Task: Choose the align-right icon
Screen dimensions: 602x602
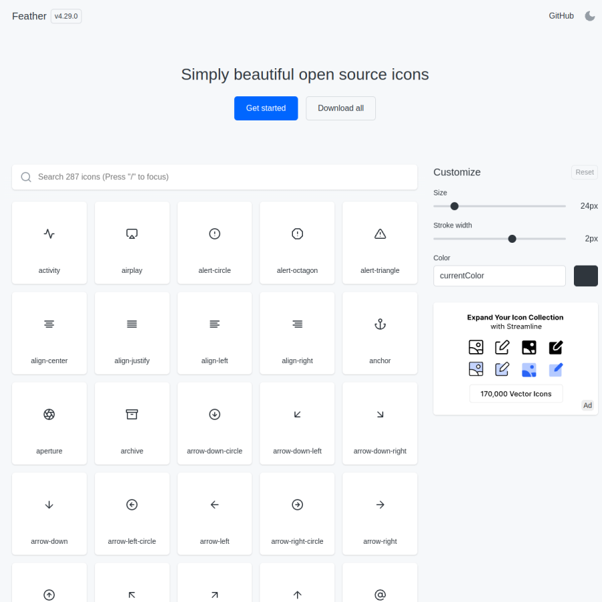Action: click(x=297, y=333)
